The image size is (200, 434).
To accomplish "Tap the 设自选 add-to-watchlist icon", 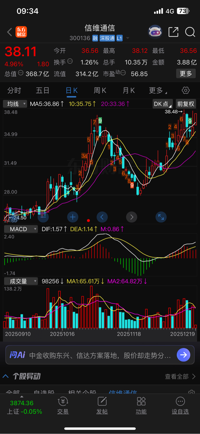I will pos(180,401).
